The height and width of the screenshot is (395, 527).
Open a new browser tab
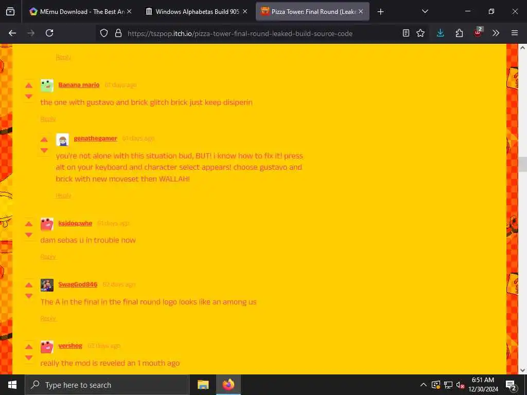click(x=380, y=12)
